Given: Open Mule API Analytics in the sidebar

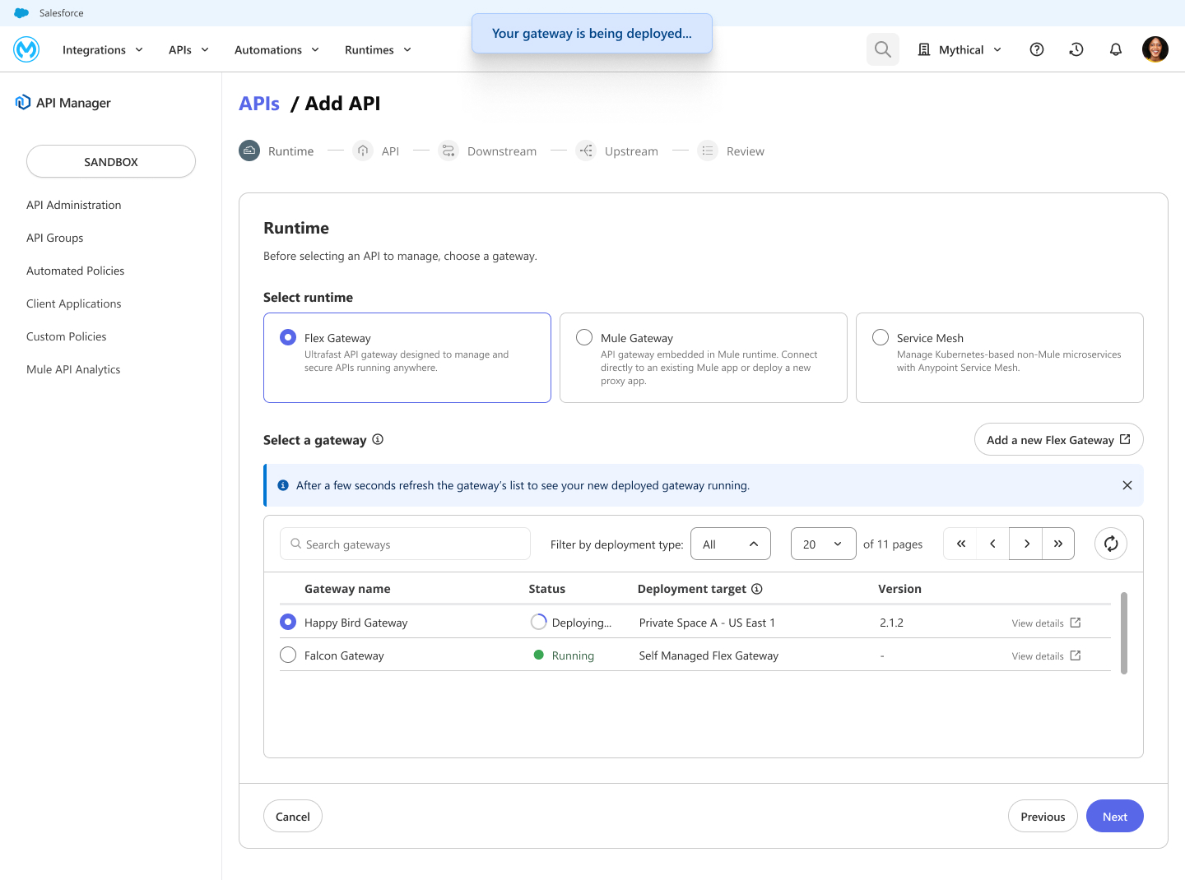Looking at the screenshot, I should click(x=73, y=369).
